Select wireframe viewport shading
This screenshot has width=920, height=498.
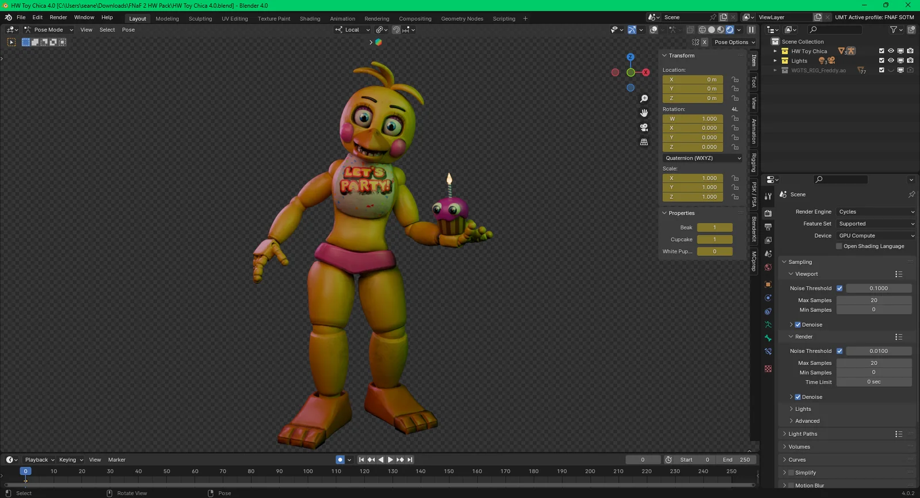coord(702,30)
